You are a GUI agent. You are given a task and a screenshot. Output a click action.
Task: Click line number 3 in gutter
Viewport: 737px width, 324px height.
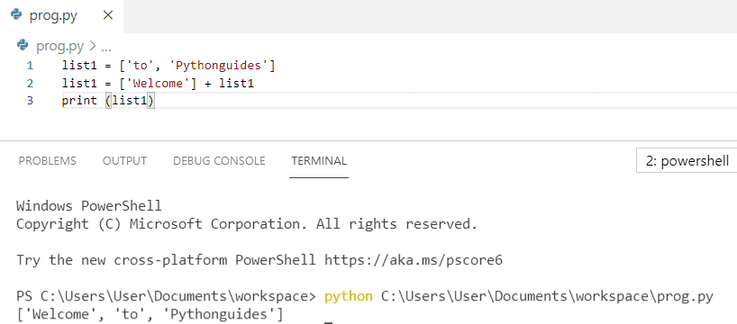point(30,101)
